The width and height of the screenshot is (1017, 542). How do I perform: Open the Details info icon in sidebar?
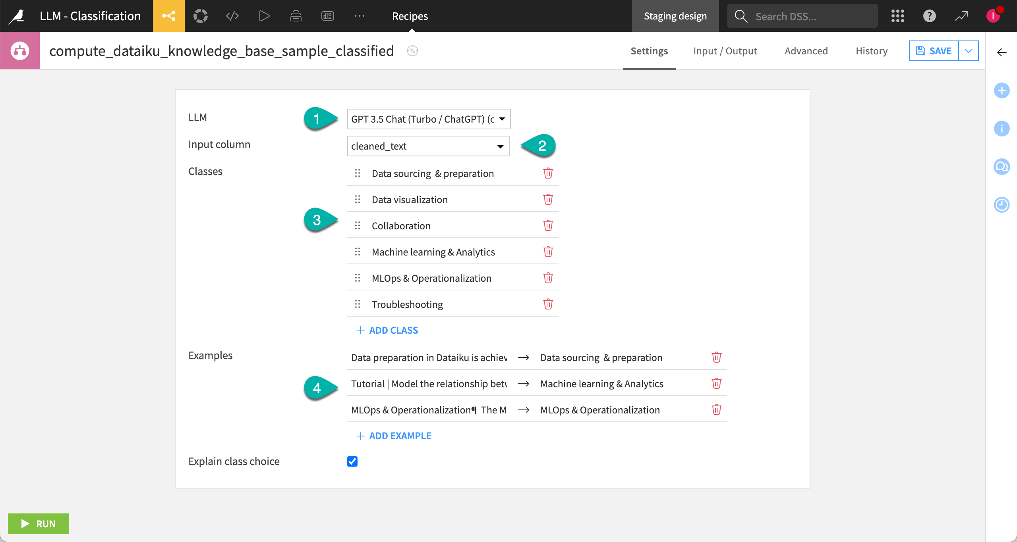[x=1002, y=129]
